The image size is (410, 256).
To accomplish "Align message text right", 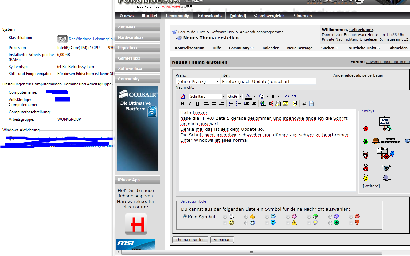I will (222, 104).
